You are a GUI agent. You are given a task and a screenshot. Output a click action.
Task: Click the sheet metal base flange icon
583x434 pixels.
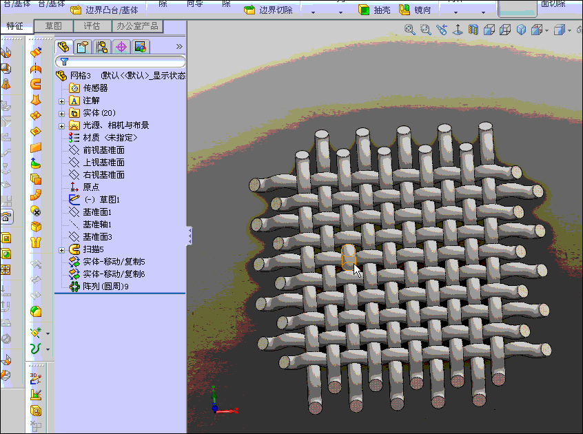tap(6, 53)
